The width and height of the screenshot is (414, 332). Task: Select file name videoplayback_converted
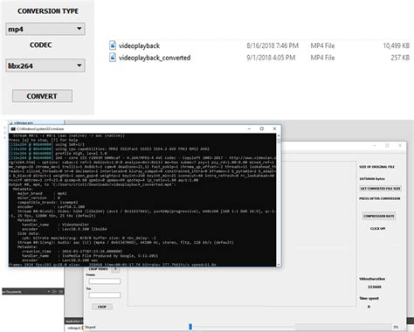pyautogui.click(x=155, y=58)
